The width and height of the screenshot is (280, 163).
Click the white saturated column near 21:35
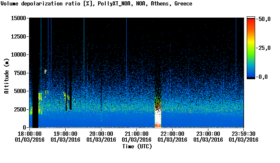(158, 117)
